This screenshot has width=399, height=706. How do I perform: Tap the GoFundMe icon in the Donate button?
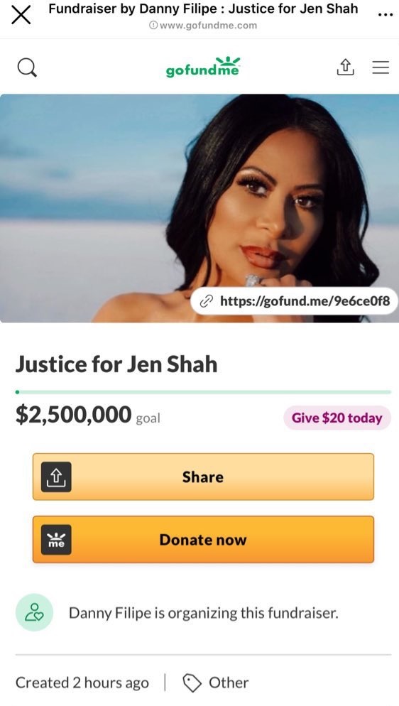(56, 539)
